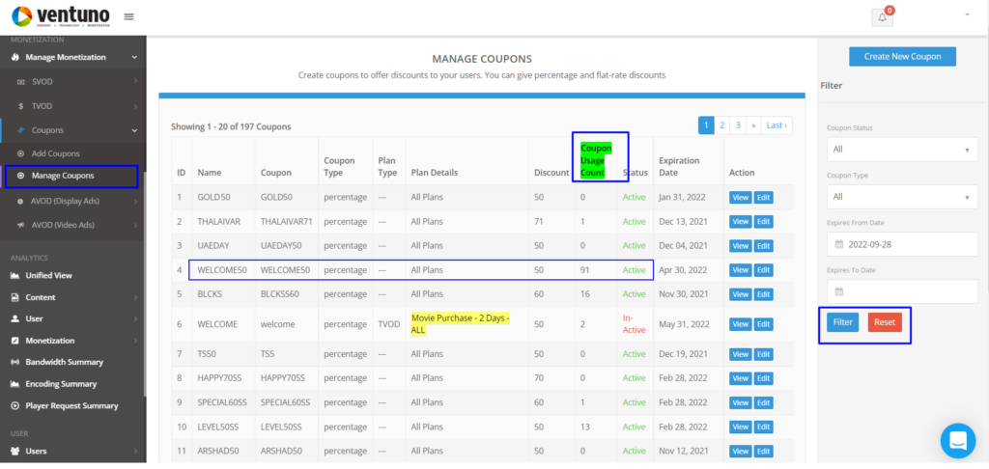Screen dimensions: 989x469
Task: View the BLCKS coupon
Action: point(741,294)
